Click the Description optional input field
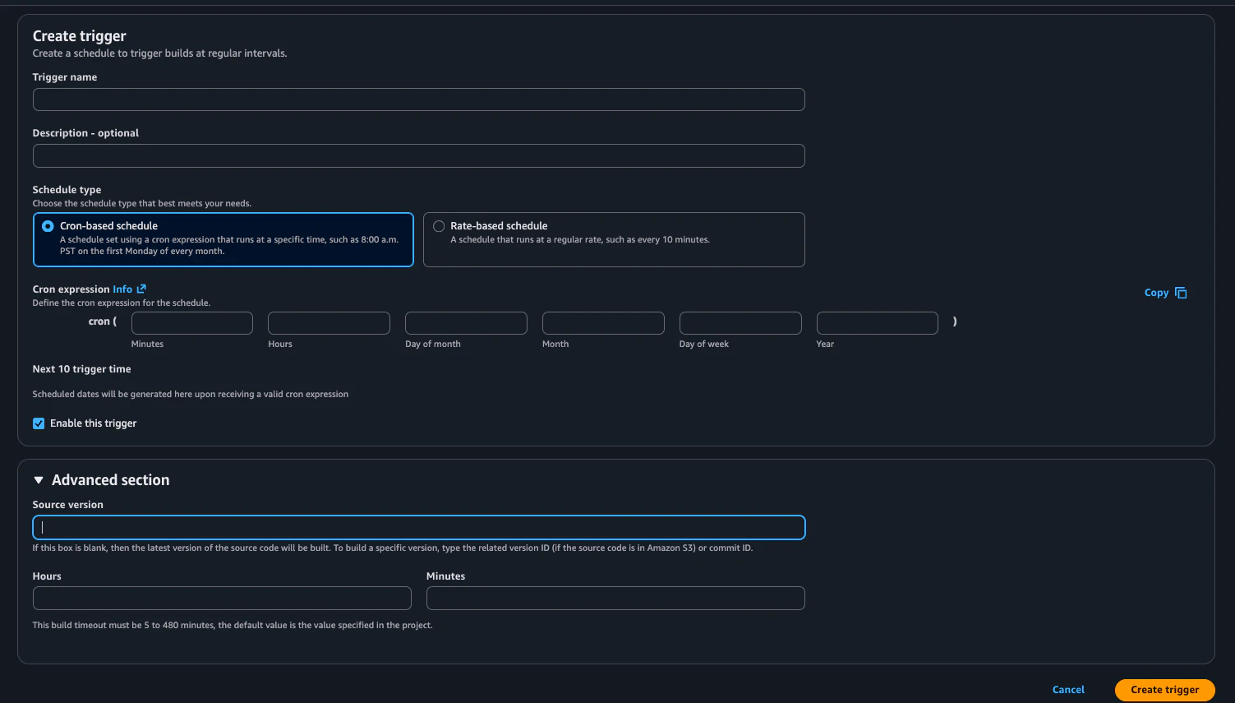Image resolution: width=1235 pixels, height=703 pixels. 418,155
